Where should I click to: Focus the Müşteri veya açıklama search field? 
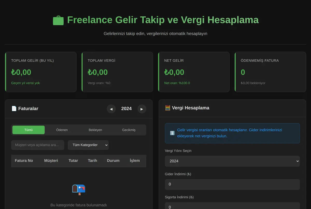point(38,145)
